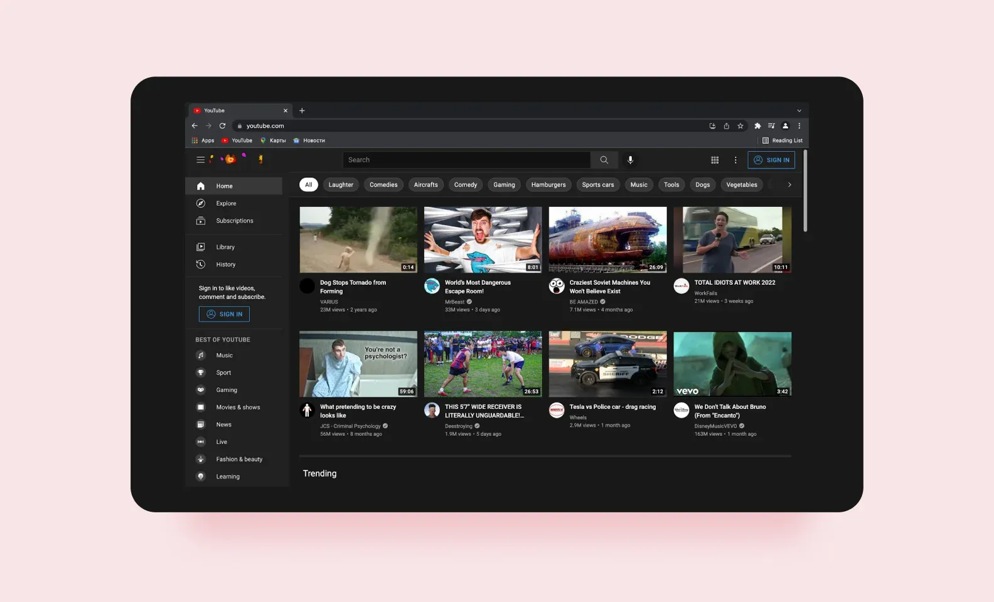Open History in the sidebar
Viewport: 994px width, 602px height.
click(233, 265)
